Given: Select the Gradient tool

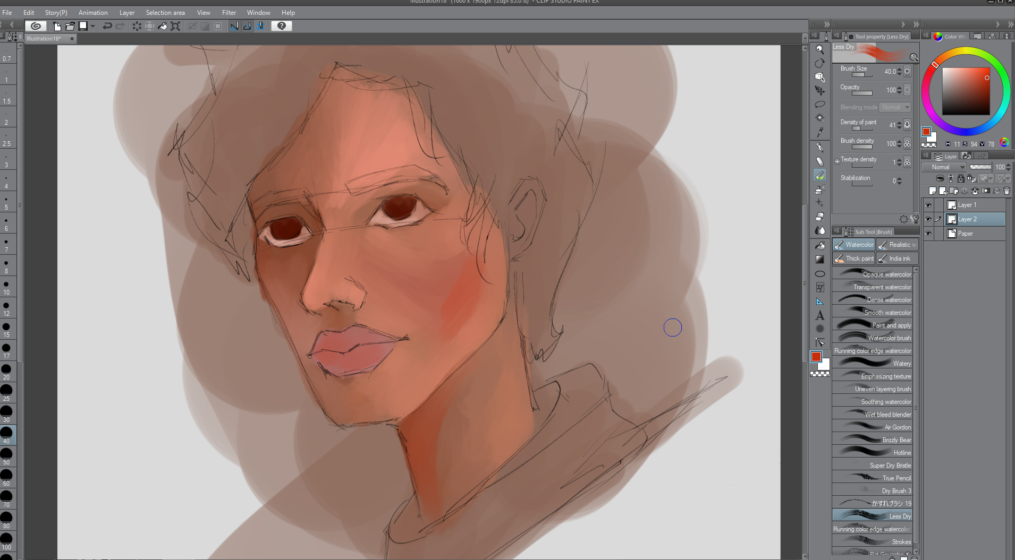Looking at the screenshot, I should pos(820,260).
